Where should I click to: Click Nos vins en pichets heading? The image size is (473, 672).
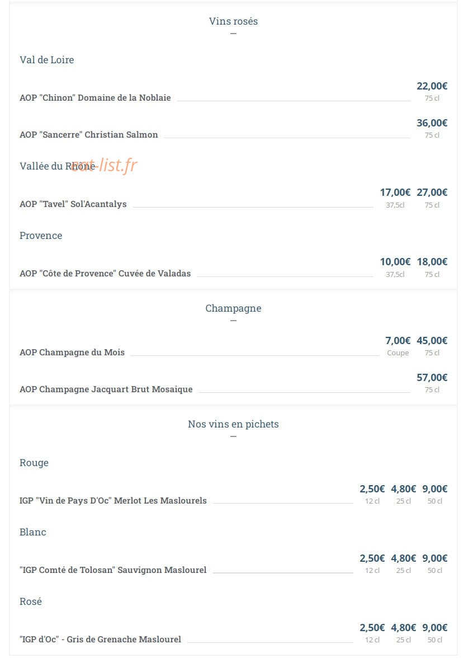(x=233, y=424)
